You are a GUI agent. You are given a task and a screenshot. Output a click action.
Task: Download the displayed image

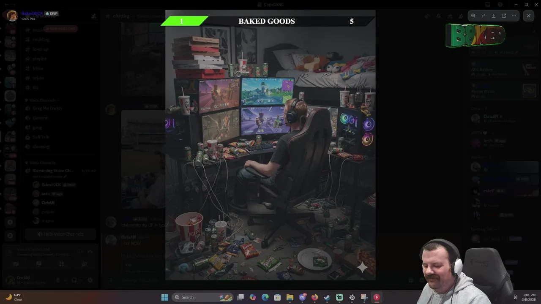click(494, 16)
